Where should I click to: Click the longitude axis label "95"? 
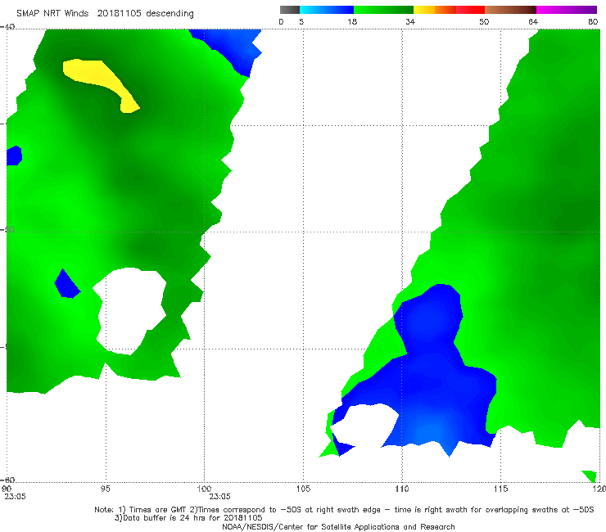point(105,489)
